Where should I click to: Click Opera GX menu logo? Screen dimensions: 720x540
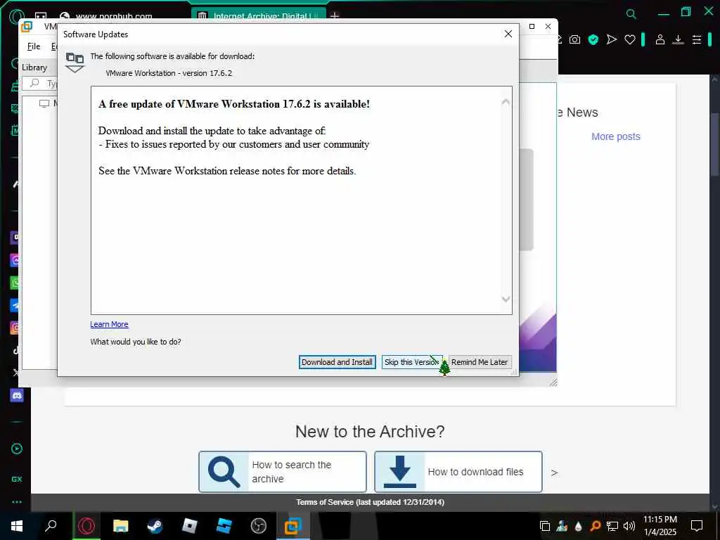coord(17,16)
